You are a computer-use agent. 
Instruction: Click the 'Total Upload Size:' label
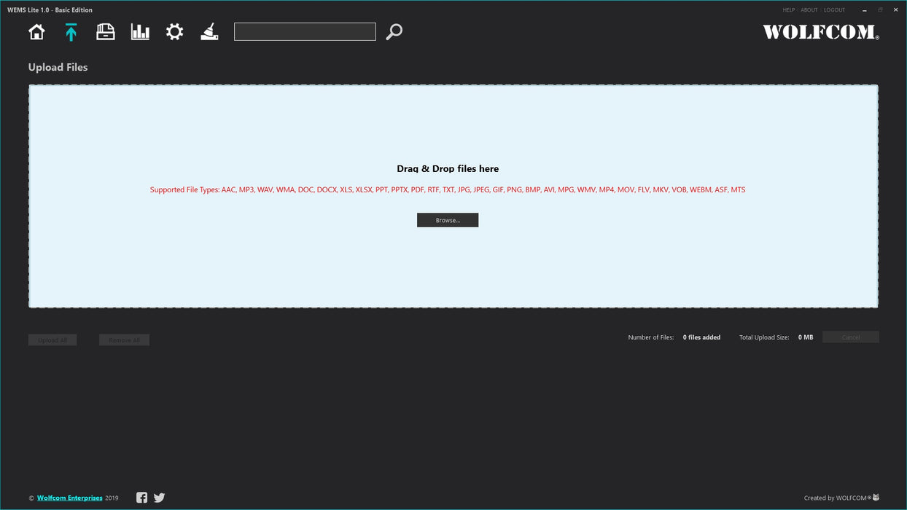point(764,337)
